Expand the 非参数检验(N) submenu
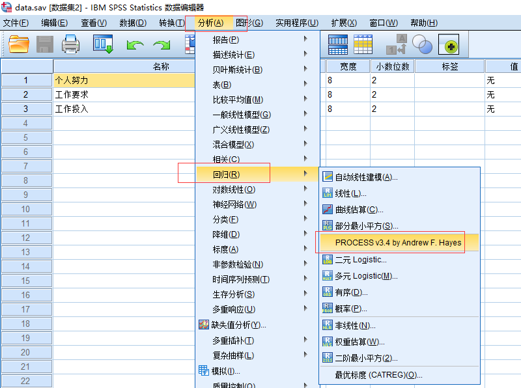Screen dimensions: 521x388 coord(257,264)
